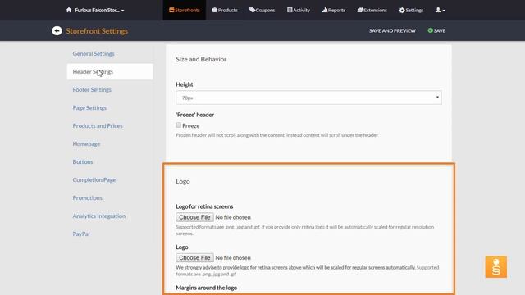Switch to the Activity tab
Viewport: 525px width, 295px height.
click(x=299, y=10)
